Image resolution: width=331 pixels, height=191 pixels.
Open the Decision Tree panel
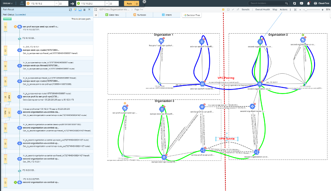point(191,14)
